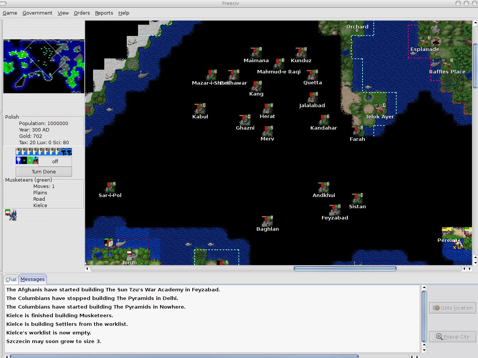Click the government indicator icon
The image size is (478, 358).
pyautogui.click(x=35, y=161)
